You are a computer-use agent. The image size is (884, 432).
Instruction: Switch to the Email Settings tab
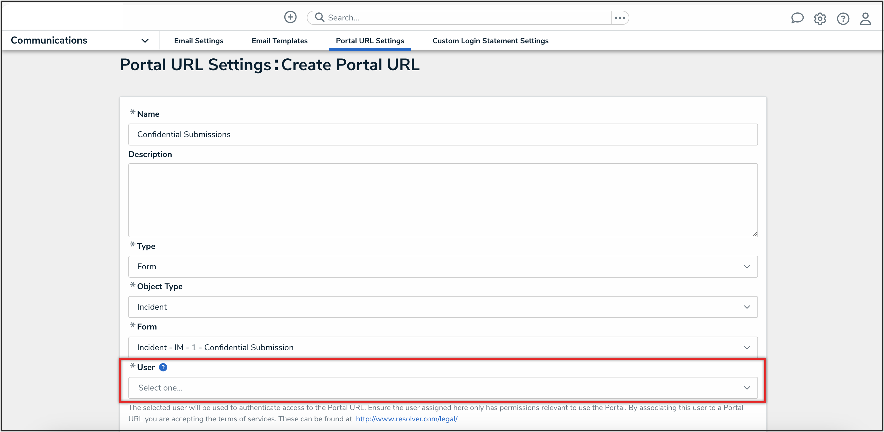[x=199, y=41]
